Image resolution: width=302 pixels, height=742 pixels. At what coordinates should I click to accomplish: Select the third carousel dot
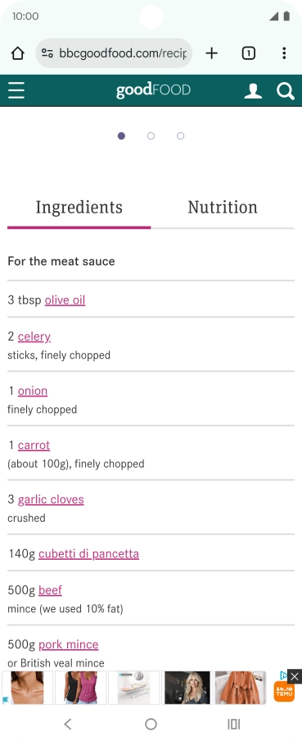coord(180,135)
